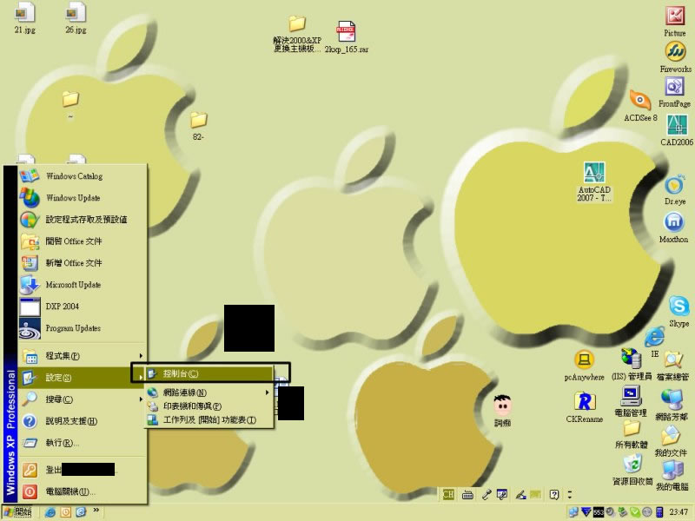The height and width of the screenshot is (521, 695).
Task: Launch AutoCAD 2007 shortcut
Action: click(594, 181)
